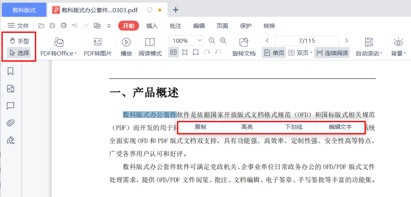
Task: Click the zoom in magnifier
Action: [x=223, y=41]
